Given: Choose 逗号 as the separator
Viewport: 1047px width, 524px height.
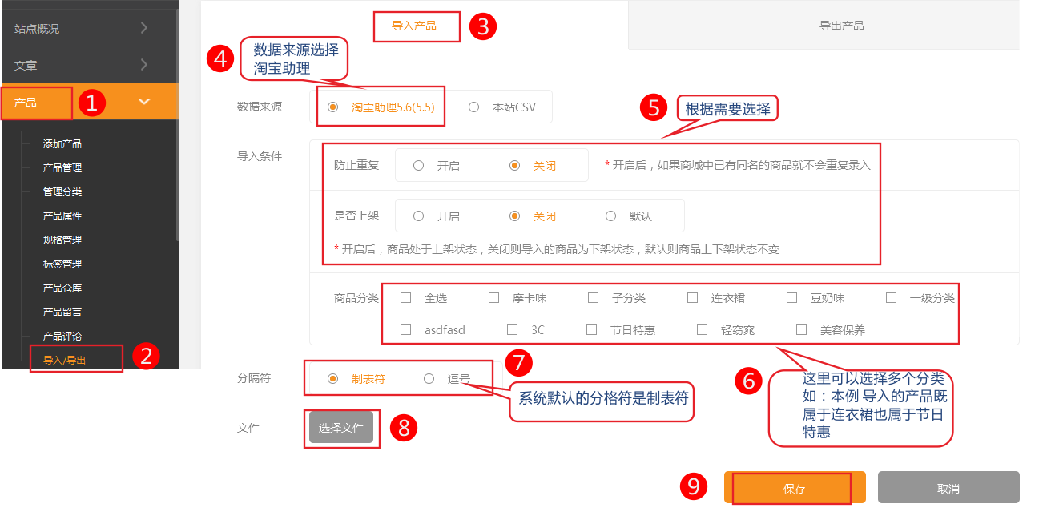Looking at the screenshot, I should [x=429, y=379].
